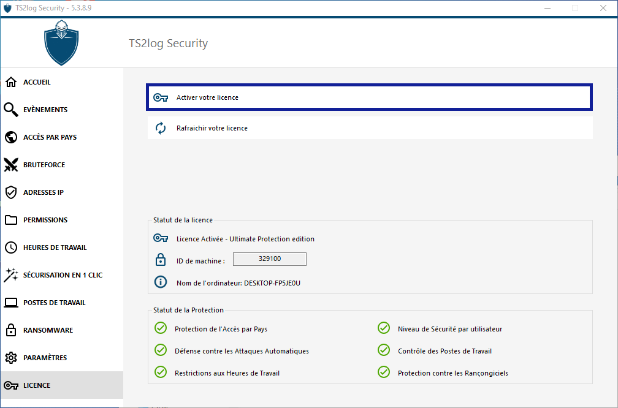Click the padlock icon beside Ransomware

(x=11, y=330)
